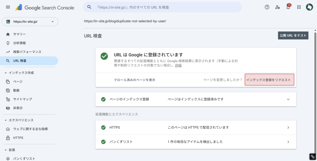The width and height of the screenshot is (317, 161).
Task: Click 公開 URL をテスト button
Action: point(293,35)
